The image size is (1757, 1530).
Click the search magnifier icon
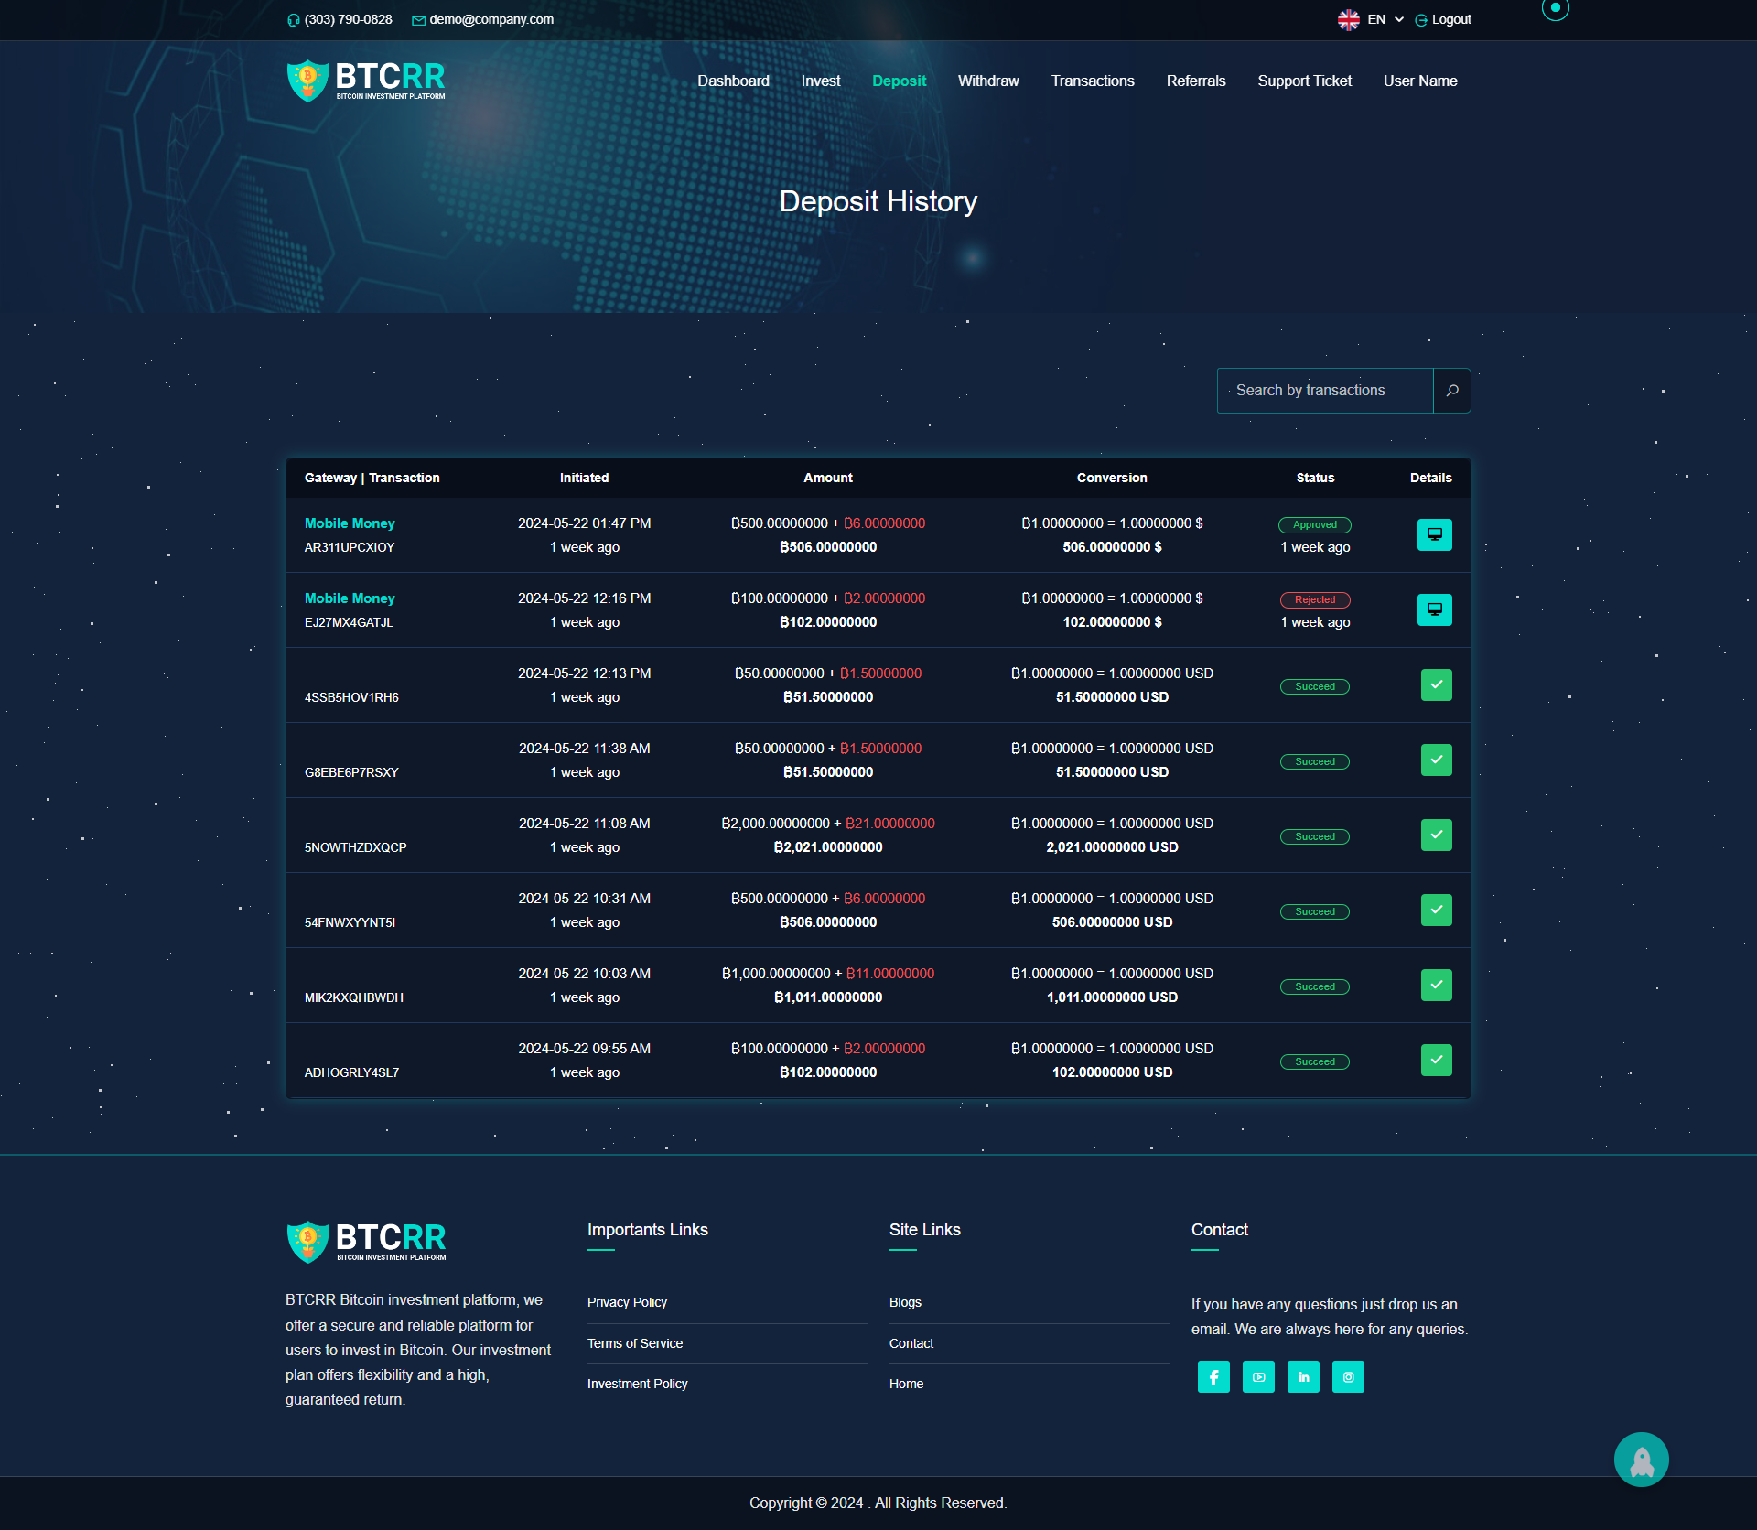point(1452,390)
